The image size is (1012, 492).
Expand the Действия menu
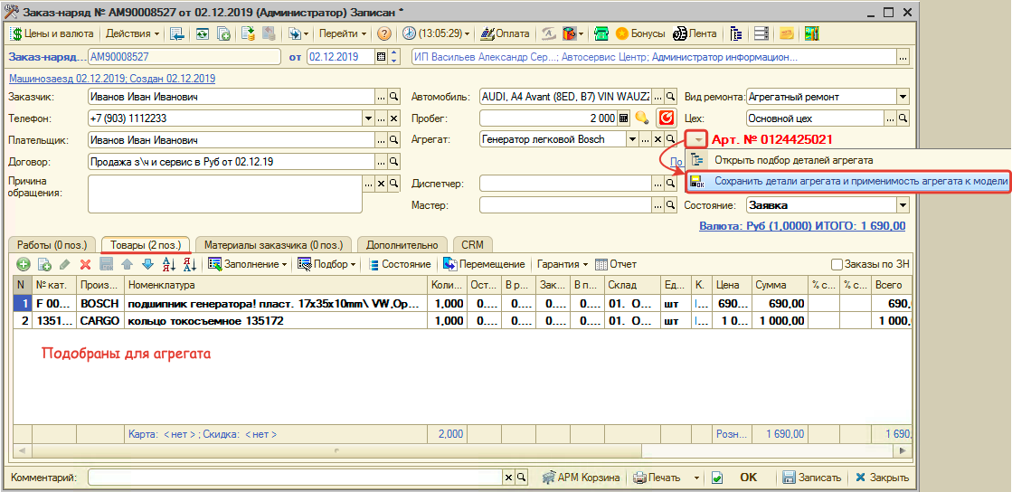[x=132, y=33]
